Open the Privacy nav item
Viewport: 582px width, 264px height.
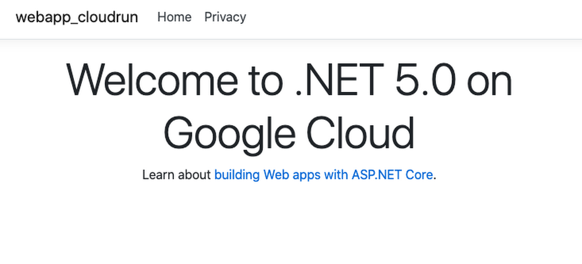coord(225,17)
